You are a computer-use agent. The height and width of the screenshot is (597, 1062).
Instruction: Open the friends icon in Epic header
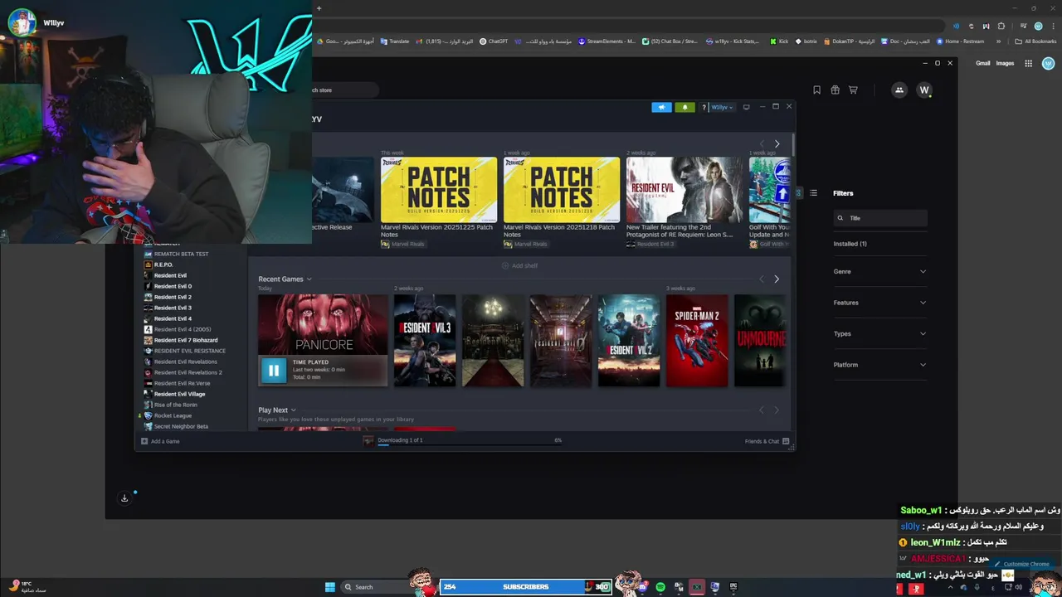pos(899,90)
